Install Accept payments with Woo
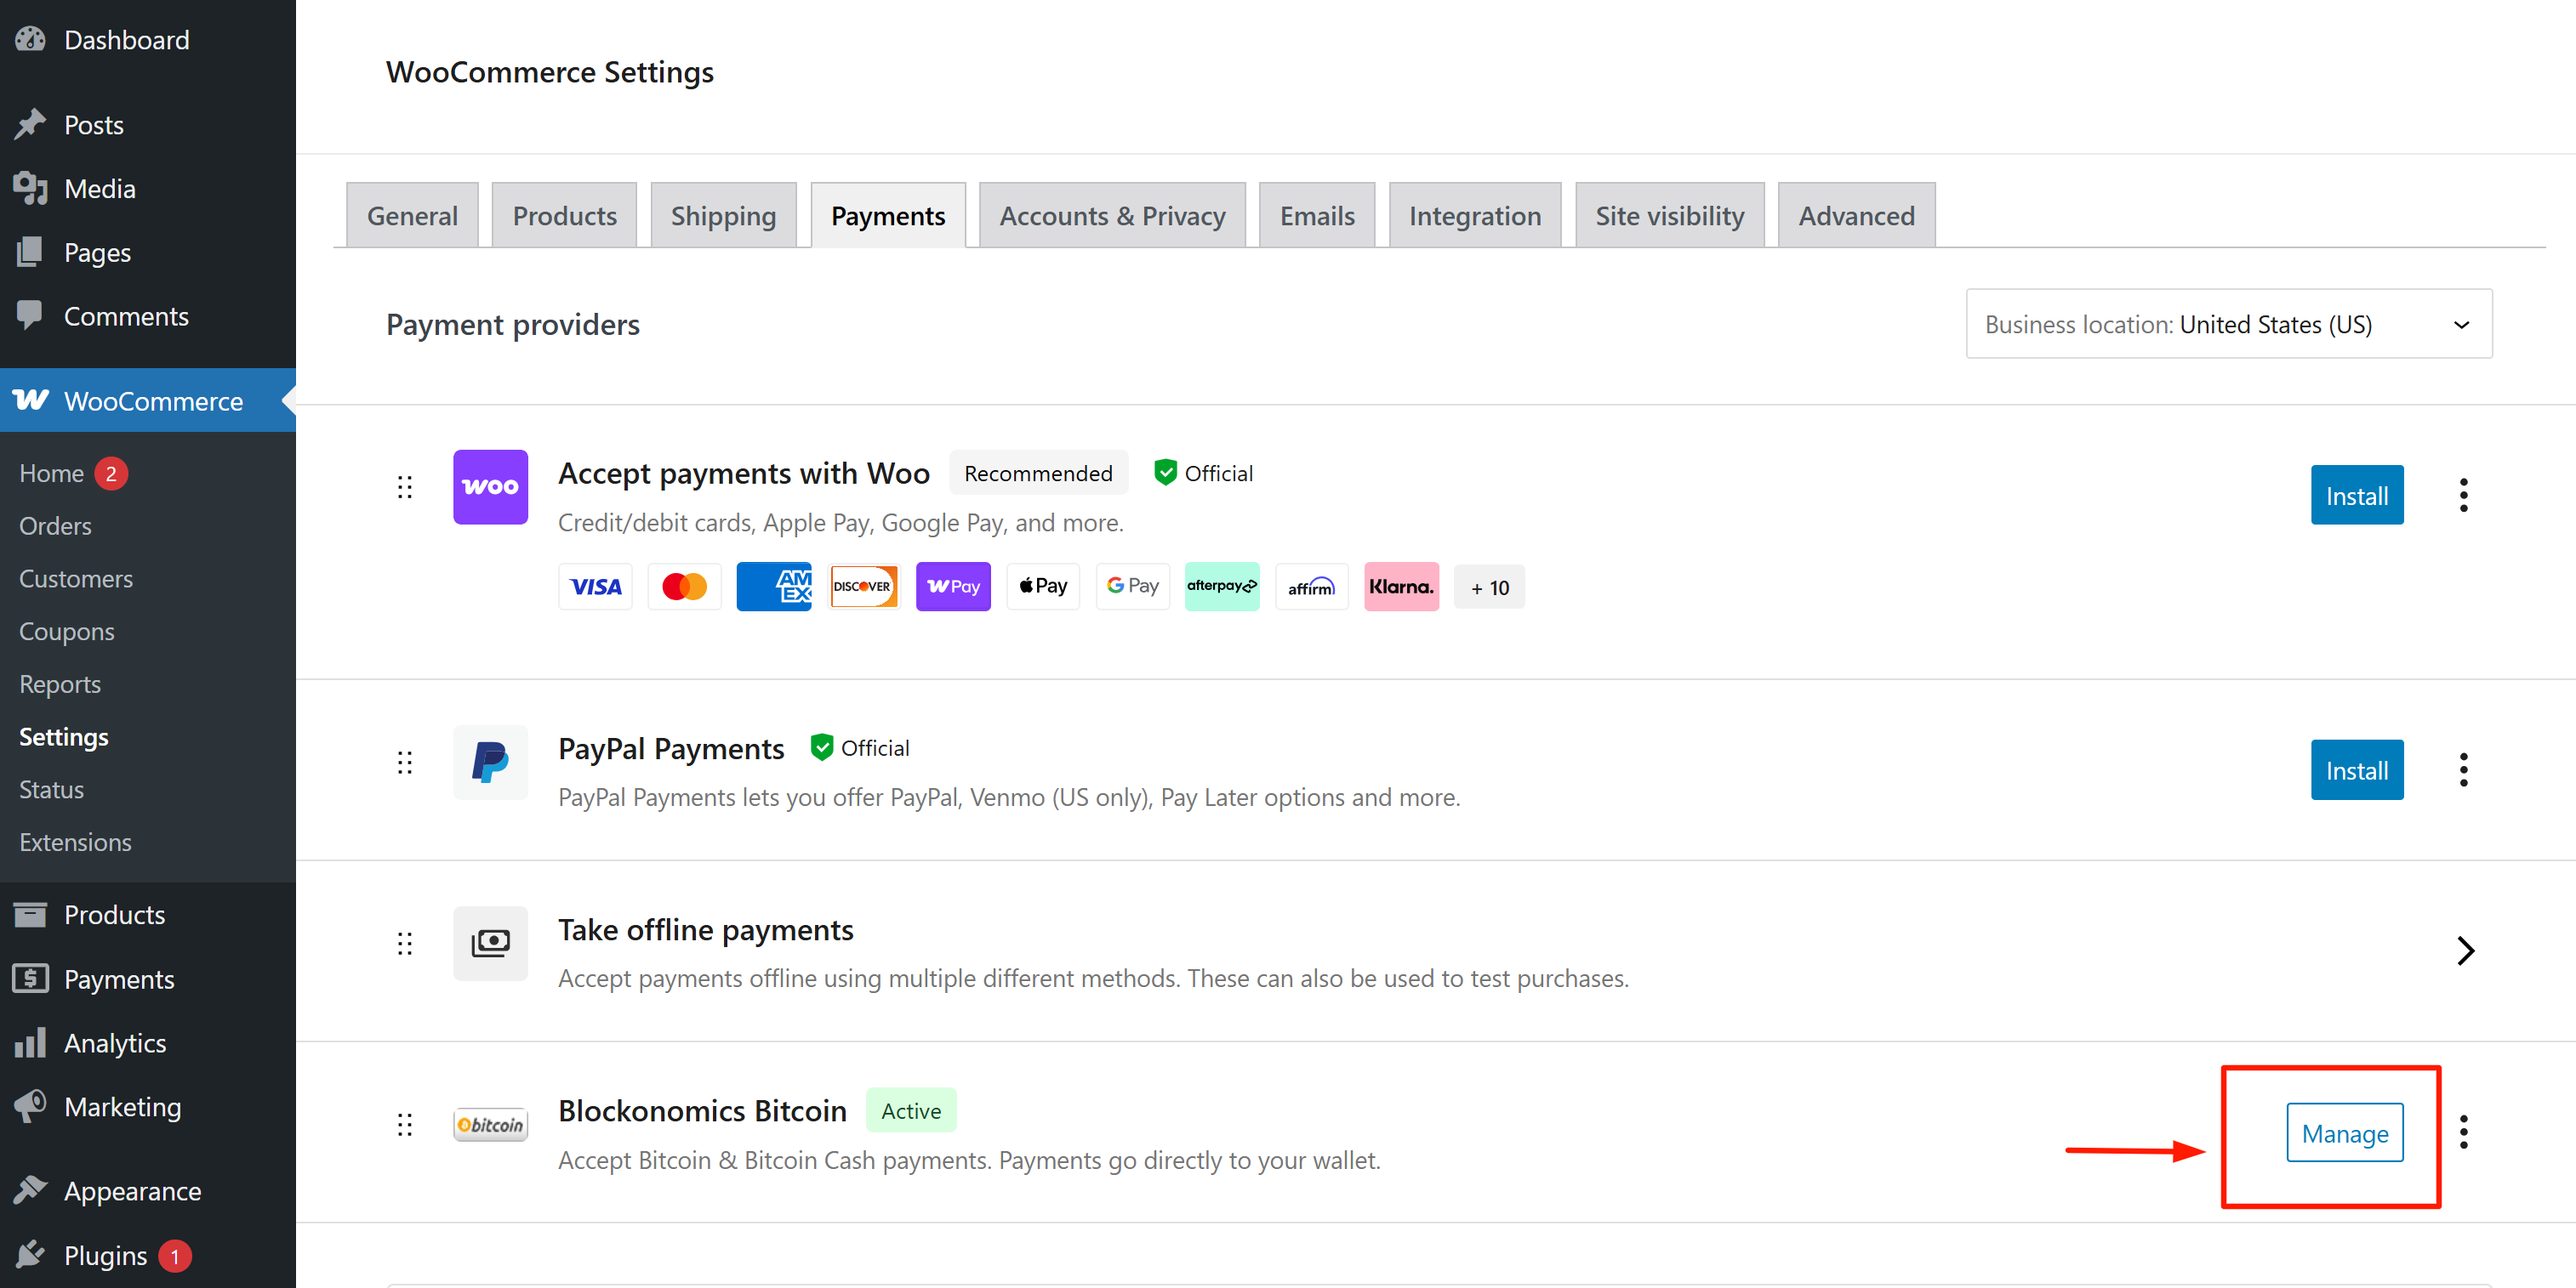This screenshot has width=2576, height=1288. pyautogui.click(x=2356, y=496)
